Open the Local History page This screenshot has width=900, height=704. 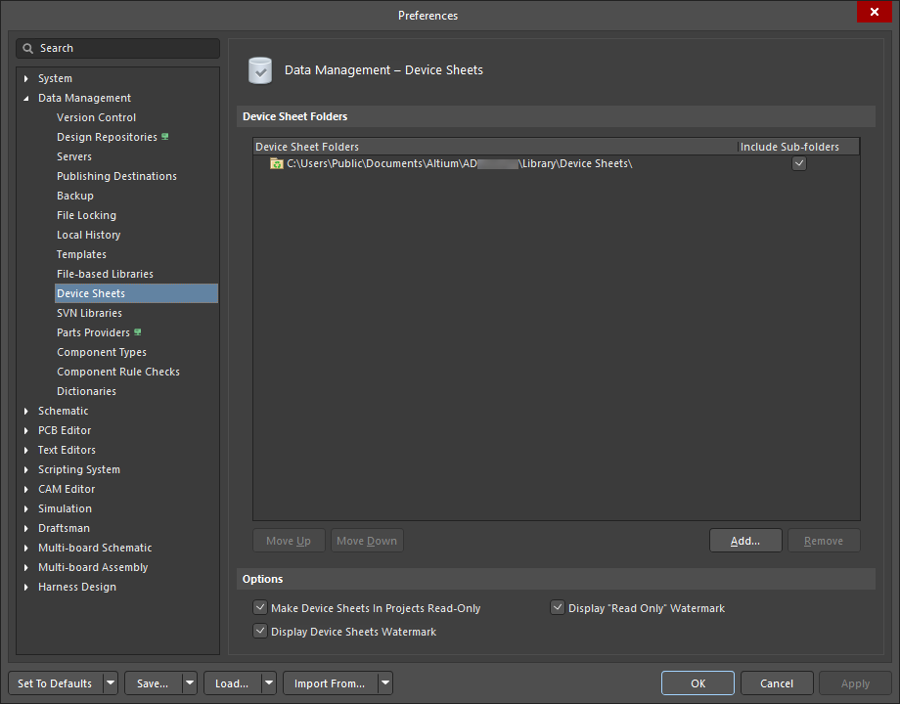click(x=88, y=235)
